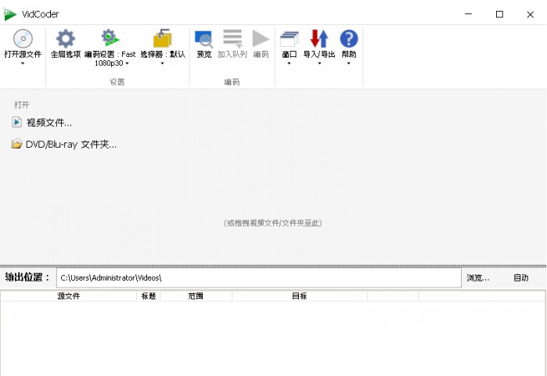Choose 视频文件... to open a video

(49, 122)
